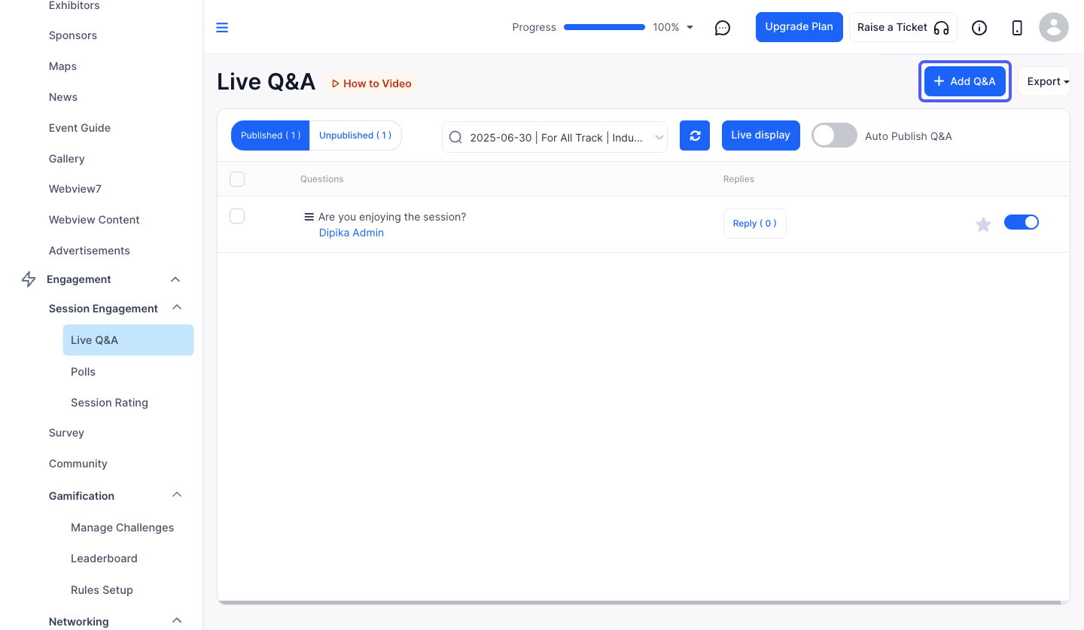Image resolution: width=1084 pixels, height=630 pixels.
Task: Click the Add Q&A button
Action: point(965,81)
